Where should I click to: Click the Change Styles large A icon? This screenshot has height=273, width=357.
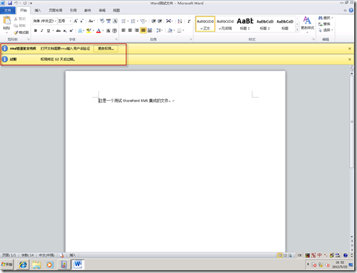coord(307,21)
